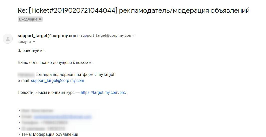
Task: Click the кому: я recipient text
Action: 24,42
